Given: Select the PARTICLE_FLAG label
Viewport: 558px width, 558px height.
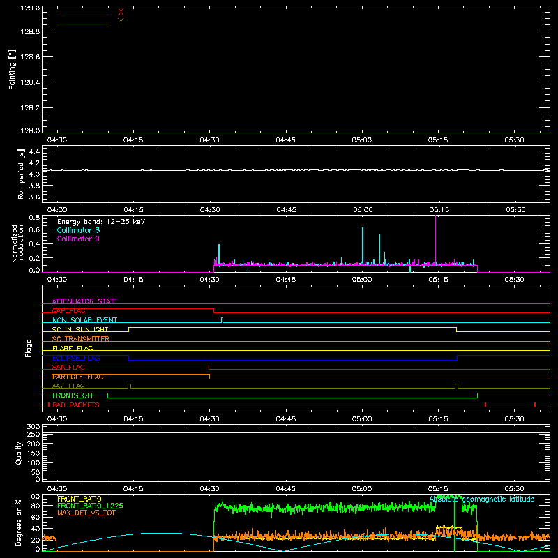Looking at the screenshot, I should tap(78, 377).
